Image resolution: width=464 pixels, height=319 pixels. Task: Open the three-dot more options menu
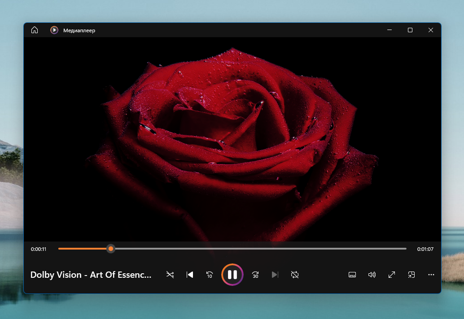[x=431, y=275]
